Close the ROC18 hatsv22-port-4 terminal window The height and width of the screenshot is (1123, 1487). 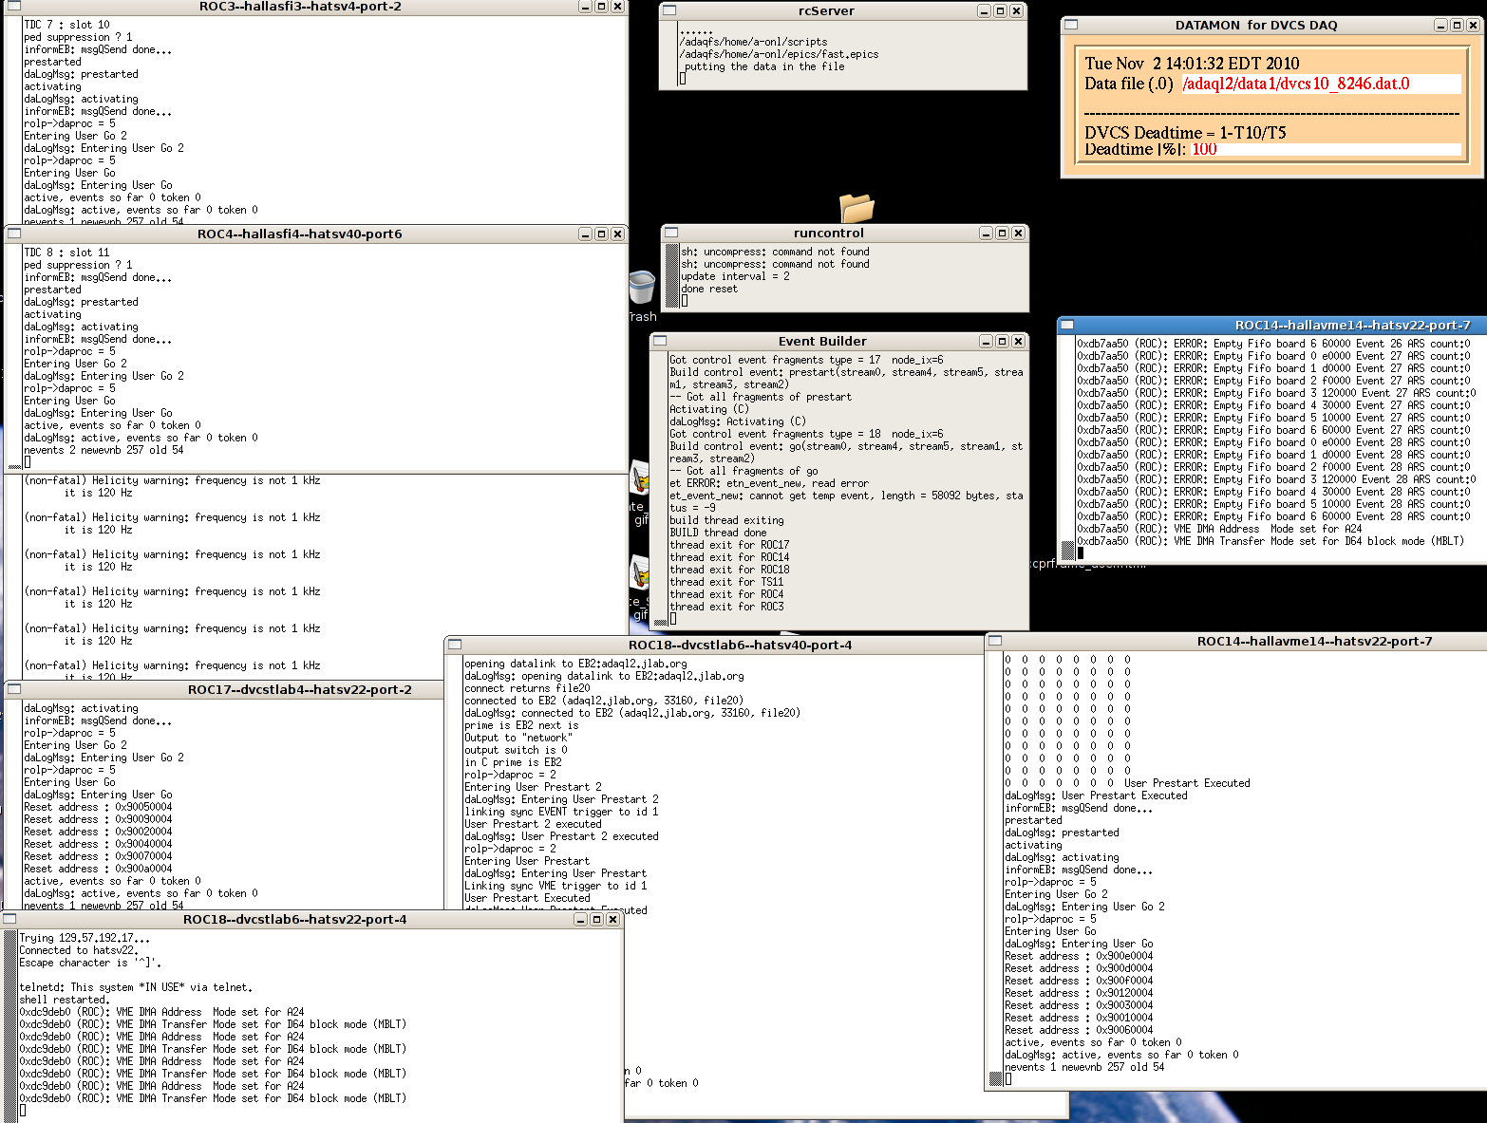click(612, 919)
